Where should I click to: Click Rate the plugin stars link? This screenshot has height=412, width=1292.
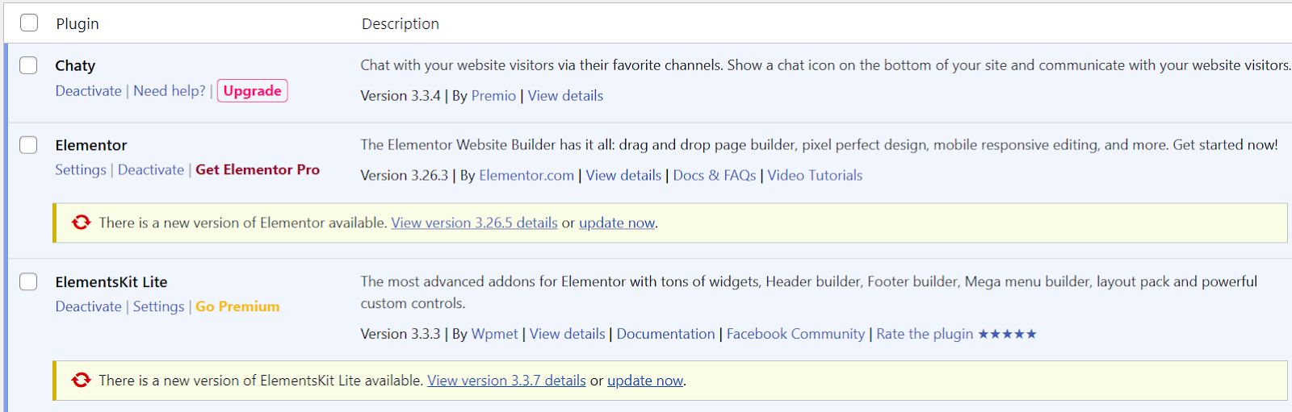pyautogui.click(x=956, y=335)
